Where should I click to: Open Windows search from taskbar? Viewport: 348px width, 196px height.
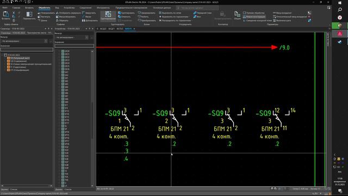tap(340, 10)
